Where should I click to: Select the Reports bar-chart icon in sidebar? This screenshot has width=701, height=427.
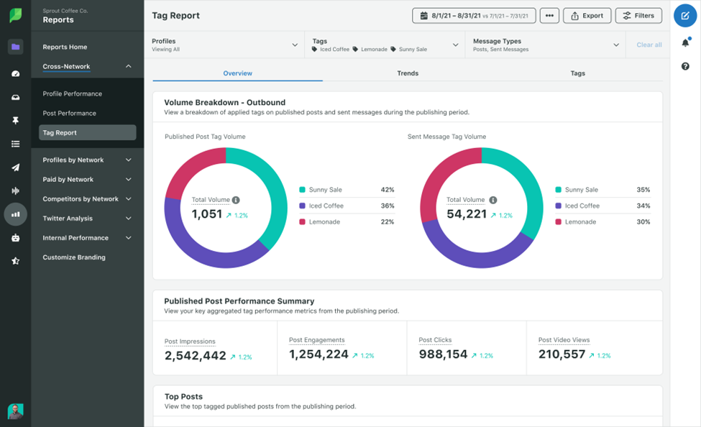tap(15, 215)
